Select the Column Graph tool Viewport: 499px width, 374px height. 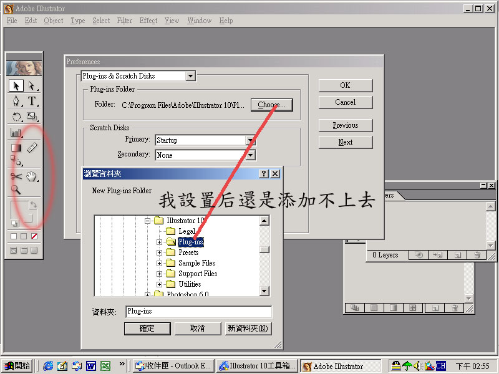(16, 132)
